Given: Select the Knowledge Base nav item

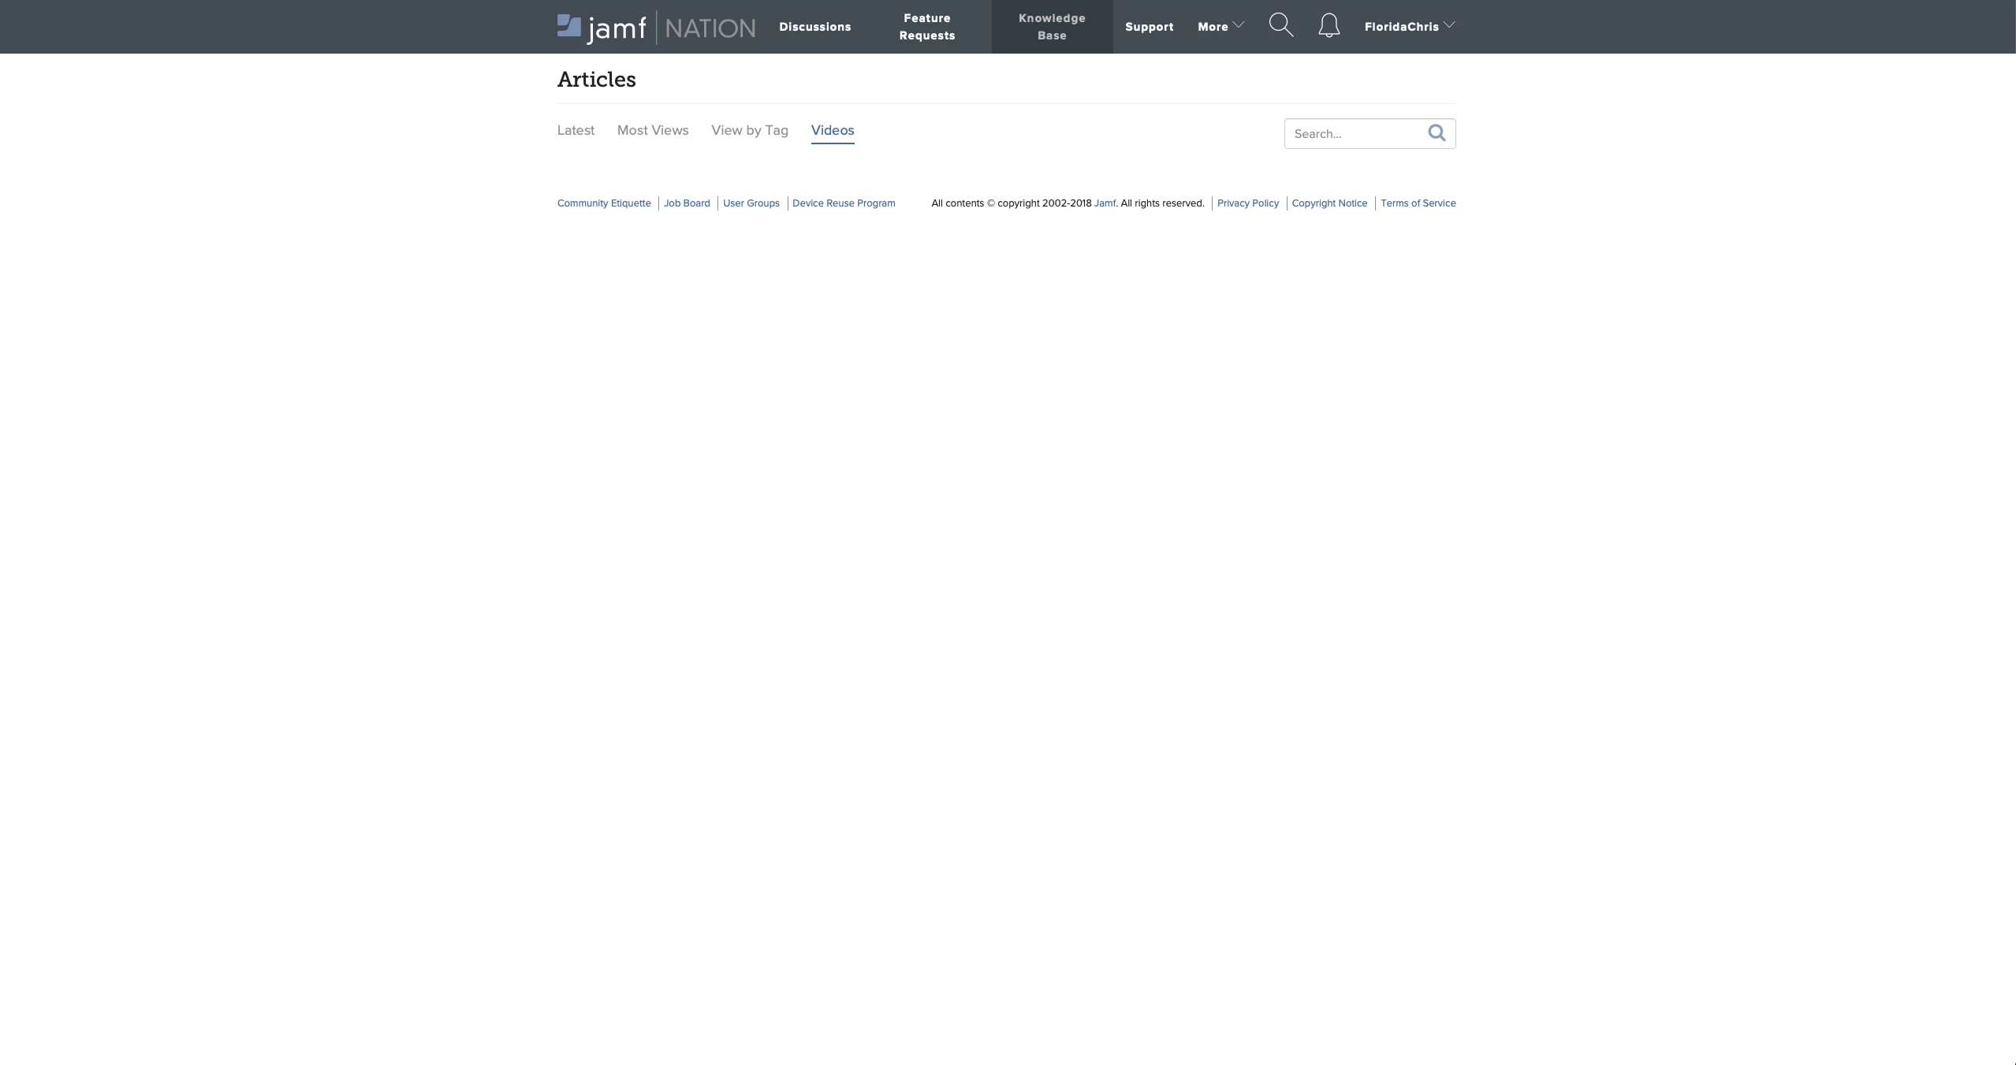Looking at the screenshot, I should tap(1051, 27).
